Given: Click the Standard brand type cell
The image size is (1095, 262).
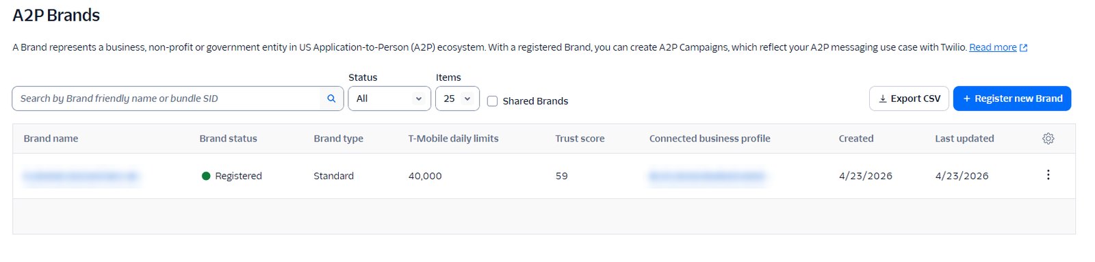Looking at the screenshot, I should (x=333, y=176).
